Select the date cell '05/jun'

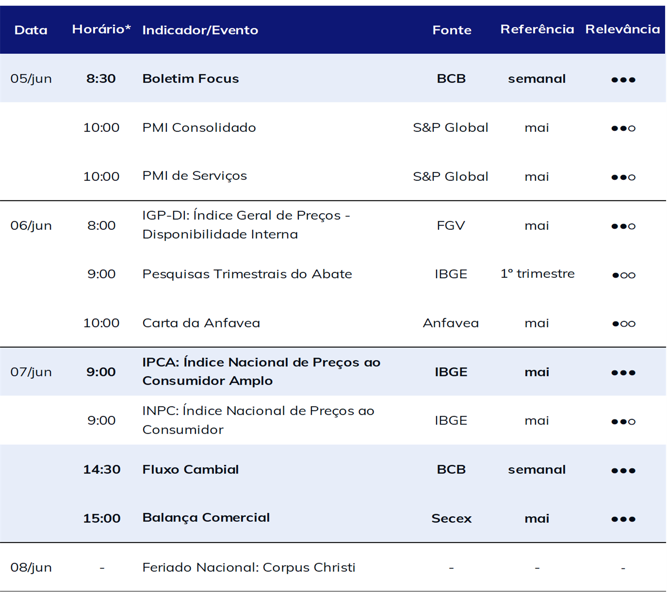pyautogui.click(x=31, y=79)
